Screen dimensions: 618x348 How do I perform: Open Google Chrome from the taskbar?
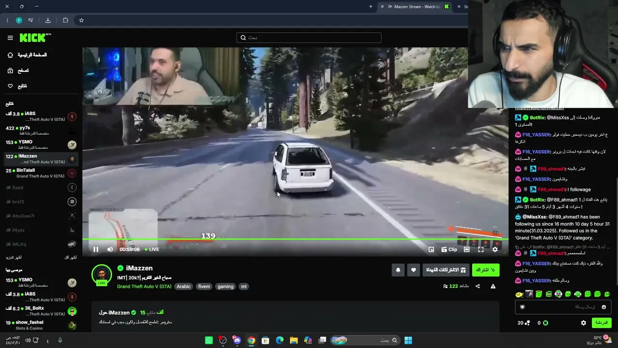(x=251, y=340)
